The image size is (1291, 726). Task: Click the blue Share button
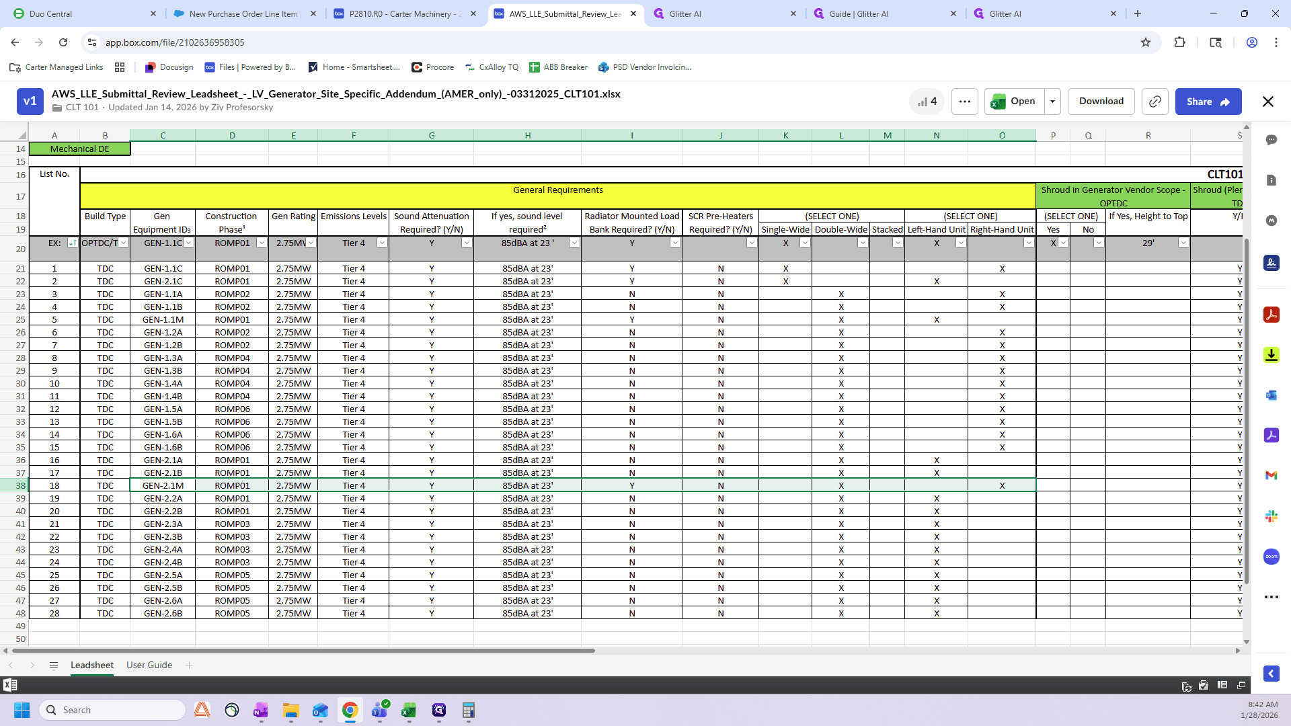pos(1208,102)
